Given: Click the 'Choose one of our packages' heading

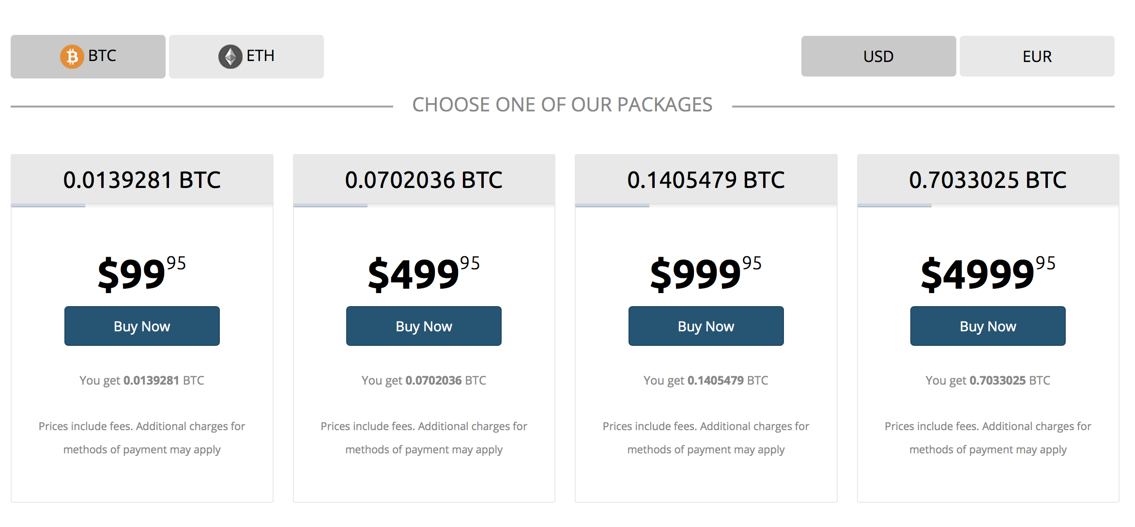Looking at the screenshot, I should pyautogui.click(x=562, y=105).
